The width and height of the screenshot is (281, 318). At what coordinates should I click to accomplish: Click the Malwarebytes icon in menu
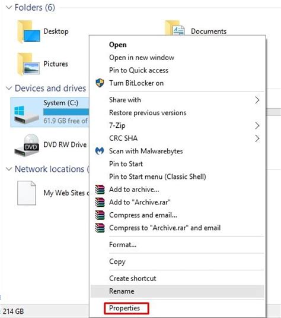point(100,151)
